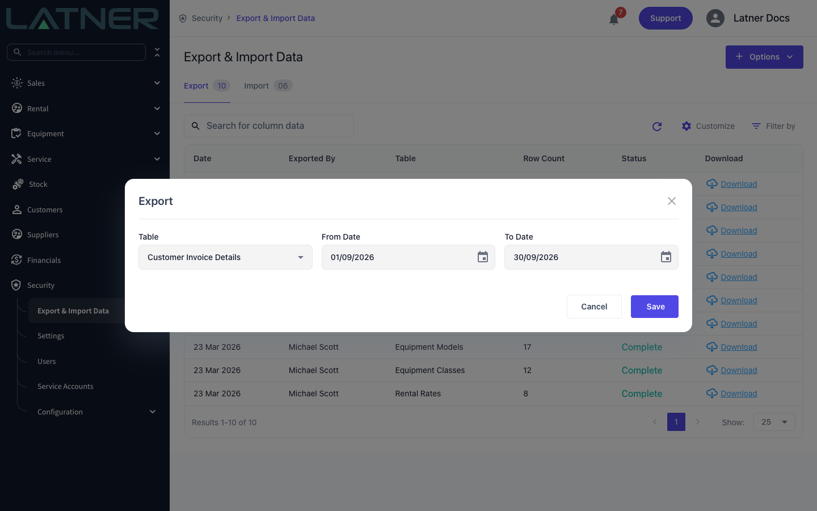Image resolution: width=817 pixels, height=511 pixels.
Task: Click the Service tools icon
Action: (16, 159)
